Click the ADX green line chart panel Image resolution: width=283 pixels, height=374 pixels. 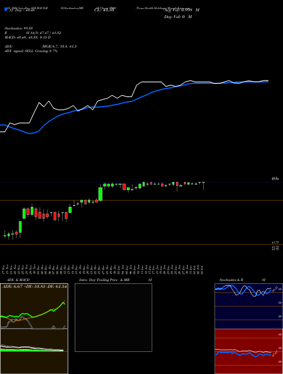point(34,306)
